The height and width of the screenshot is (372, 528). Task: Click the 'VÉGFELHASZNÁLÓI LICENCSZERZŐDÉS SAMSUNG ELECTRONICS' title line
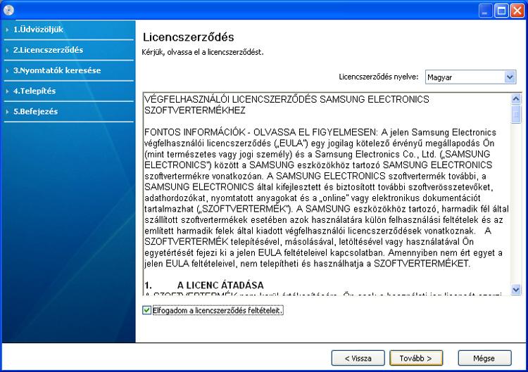(x=287, y=100)
